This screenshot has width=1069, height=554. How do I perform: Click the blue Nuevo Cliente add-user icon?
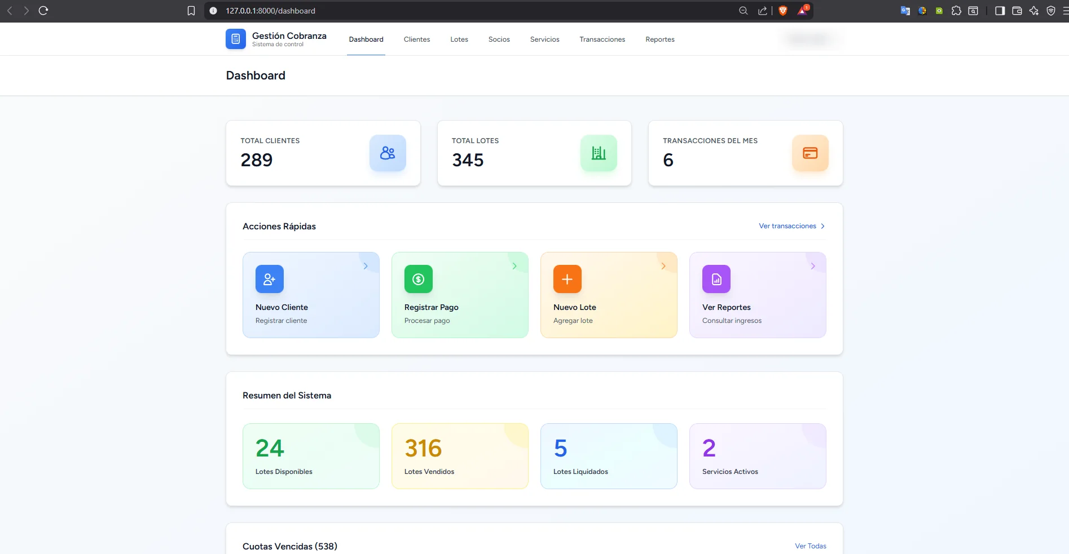270,279
